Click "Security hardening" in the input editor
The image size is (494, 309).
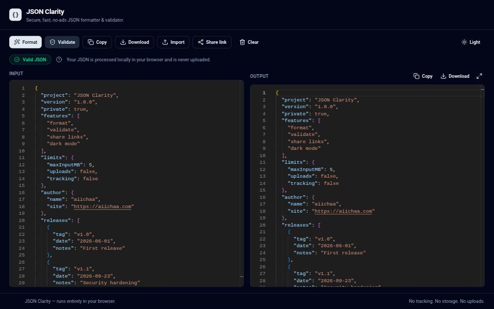110,283
